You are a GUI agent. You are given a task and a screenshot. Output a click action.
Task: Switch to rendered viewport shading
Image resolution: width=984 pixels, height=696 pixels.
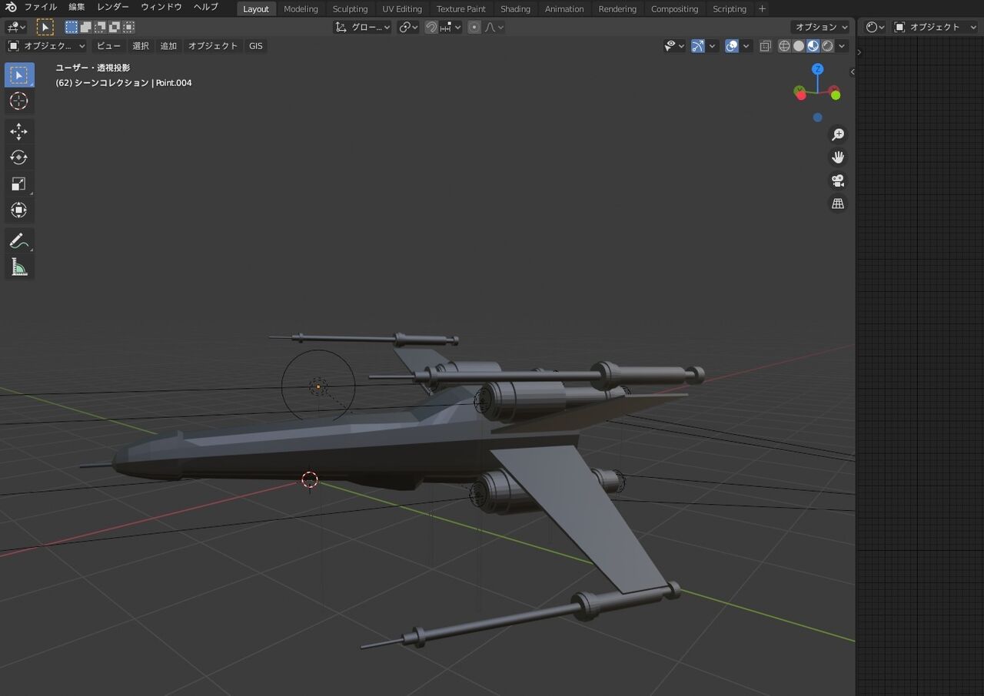pyautogui.click(x=827, y=46)
